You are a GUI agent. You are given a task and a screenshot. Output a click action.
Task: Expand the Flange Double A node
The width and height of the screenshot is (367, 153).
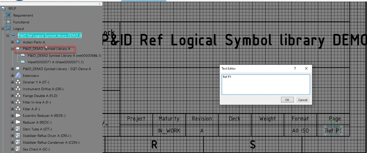12,95
